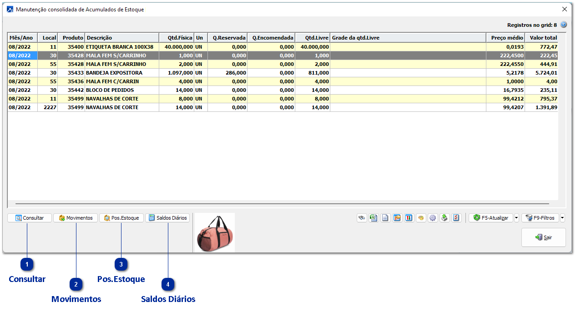The height and width of the screenshot is (312, 576).
Task: Open the Movimentos button
Action: (76, 218)
